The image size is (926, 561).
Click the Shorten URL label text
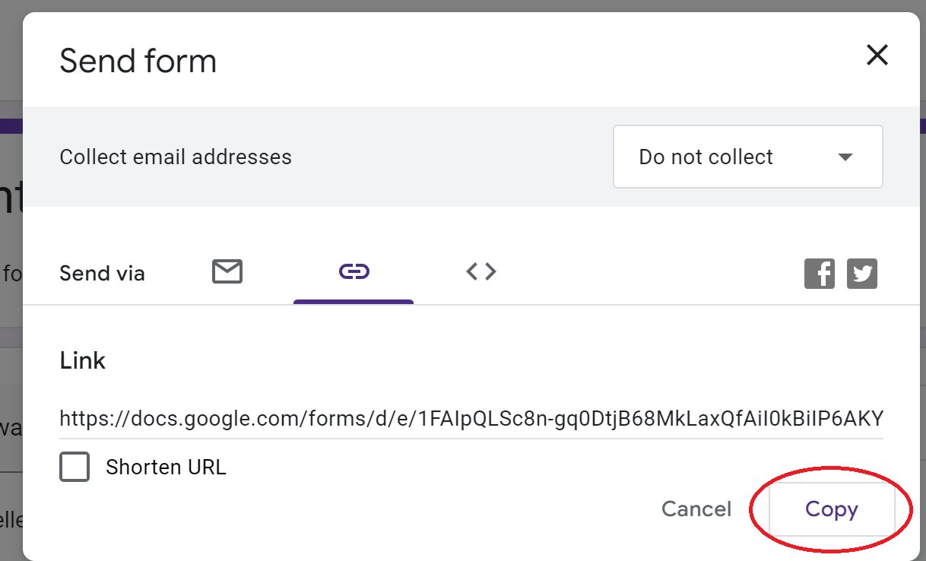click(166, 467)
